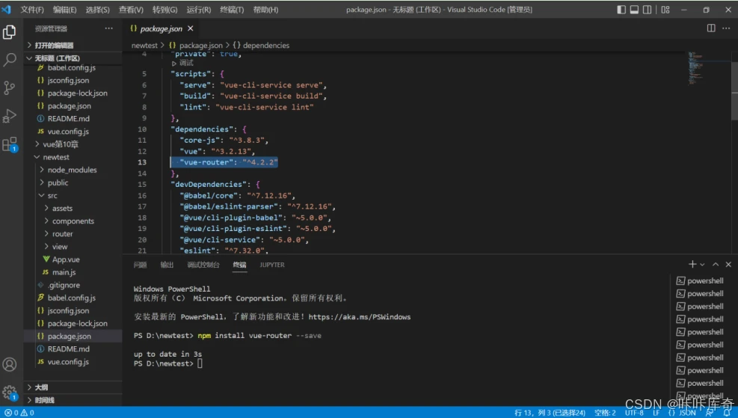Screen dimensions: 738x418
Task: Expand the vue第10章 folder
Action: [x=73, y=144]
